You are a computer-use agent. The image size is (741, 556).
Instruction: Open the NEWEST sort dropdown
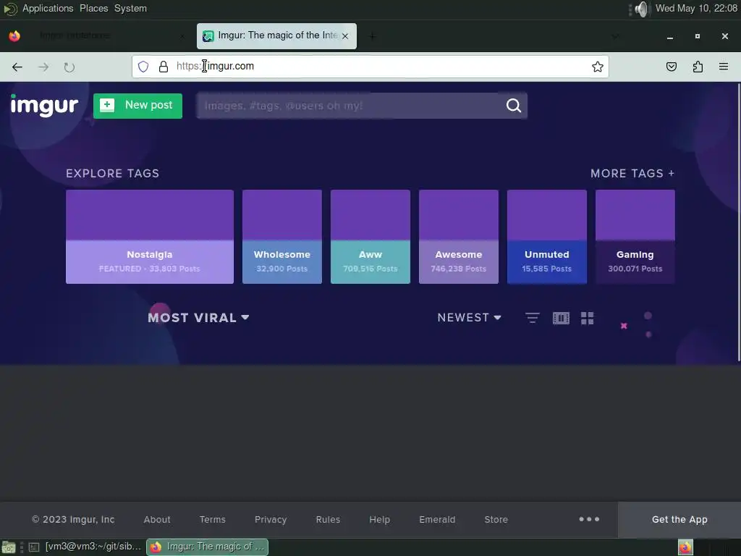coord(469,318)
